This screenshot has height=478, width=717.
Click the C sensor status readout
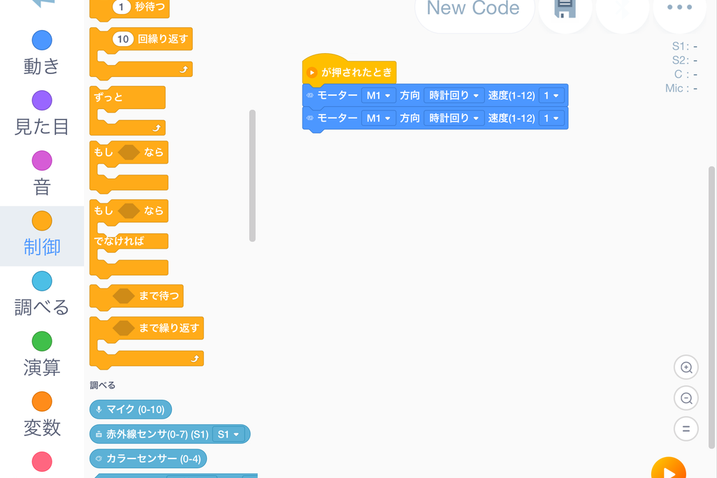click(686, 74)
